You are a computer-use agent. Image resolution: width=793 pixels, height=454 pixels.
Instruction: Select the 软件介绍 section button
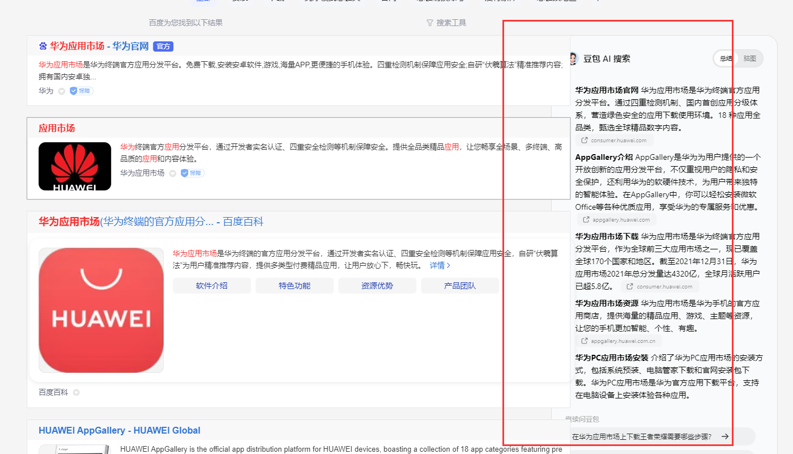coord(212,286)
